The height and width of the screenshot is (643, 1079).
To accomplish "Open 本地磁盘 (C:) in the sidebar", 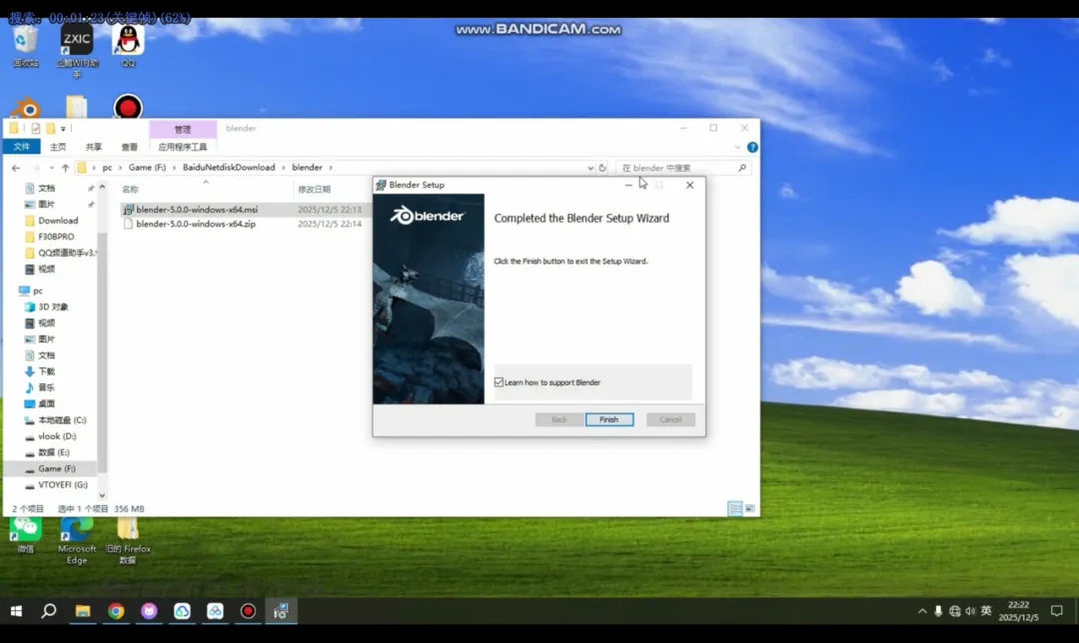I will pos(62,420).
